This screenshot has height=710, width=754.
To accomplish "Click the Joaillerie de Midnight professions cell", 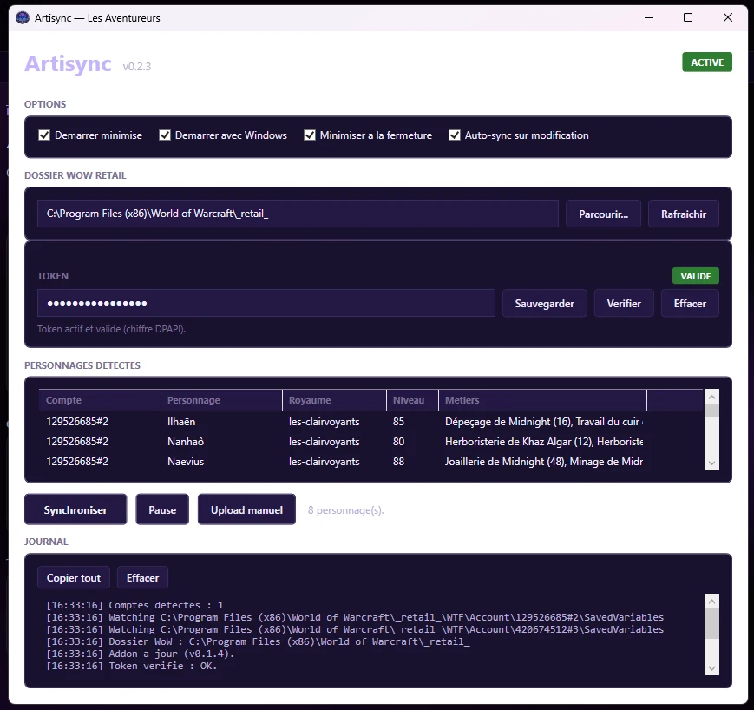I will click(544, 462).
